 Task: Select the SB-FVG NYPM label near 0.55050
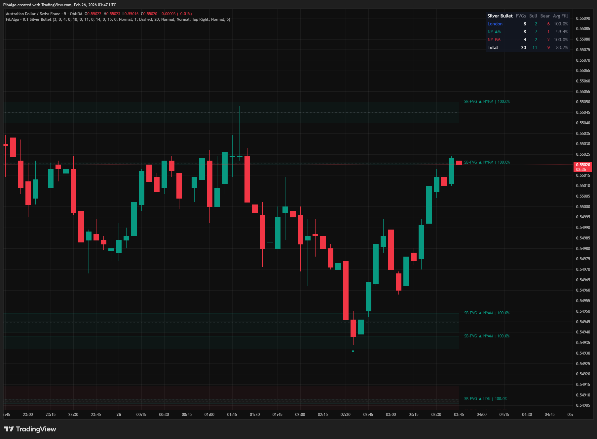tap(487, 102)
